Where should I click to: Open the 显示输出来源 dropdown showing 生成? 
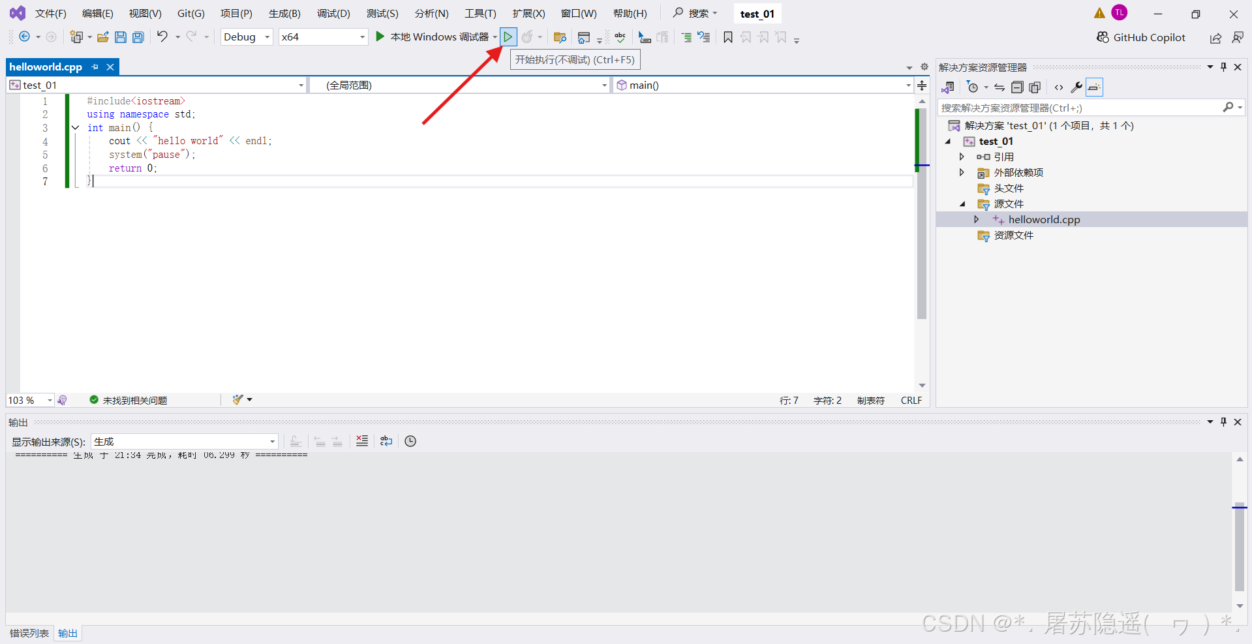185,442
